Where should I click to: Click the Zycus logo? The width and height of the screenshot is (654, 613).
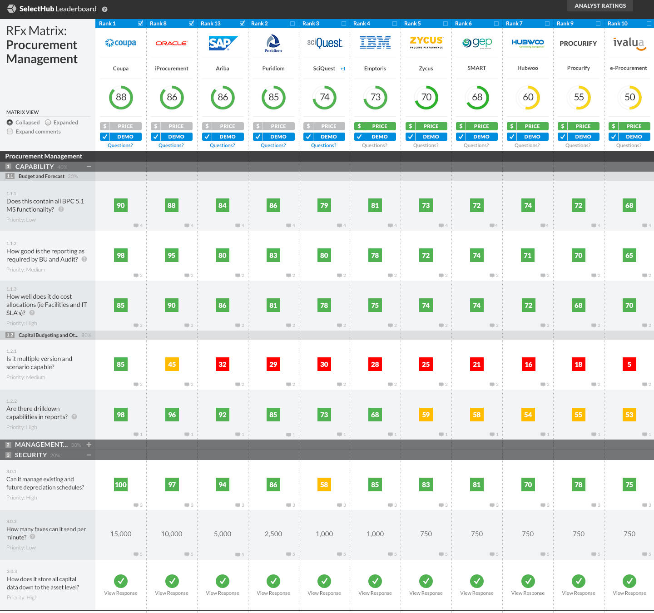click(x=426, y=42)
